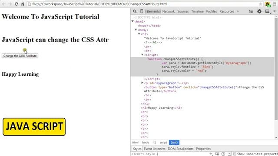Switch to the Profiles tab
This screenshot has height=156, width=278.
[212, 11]
